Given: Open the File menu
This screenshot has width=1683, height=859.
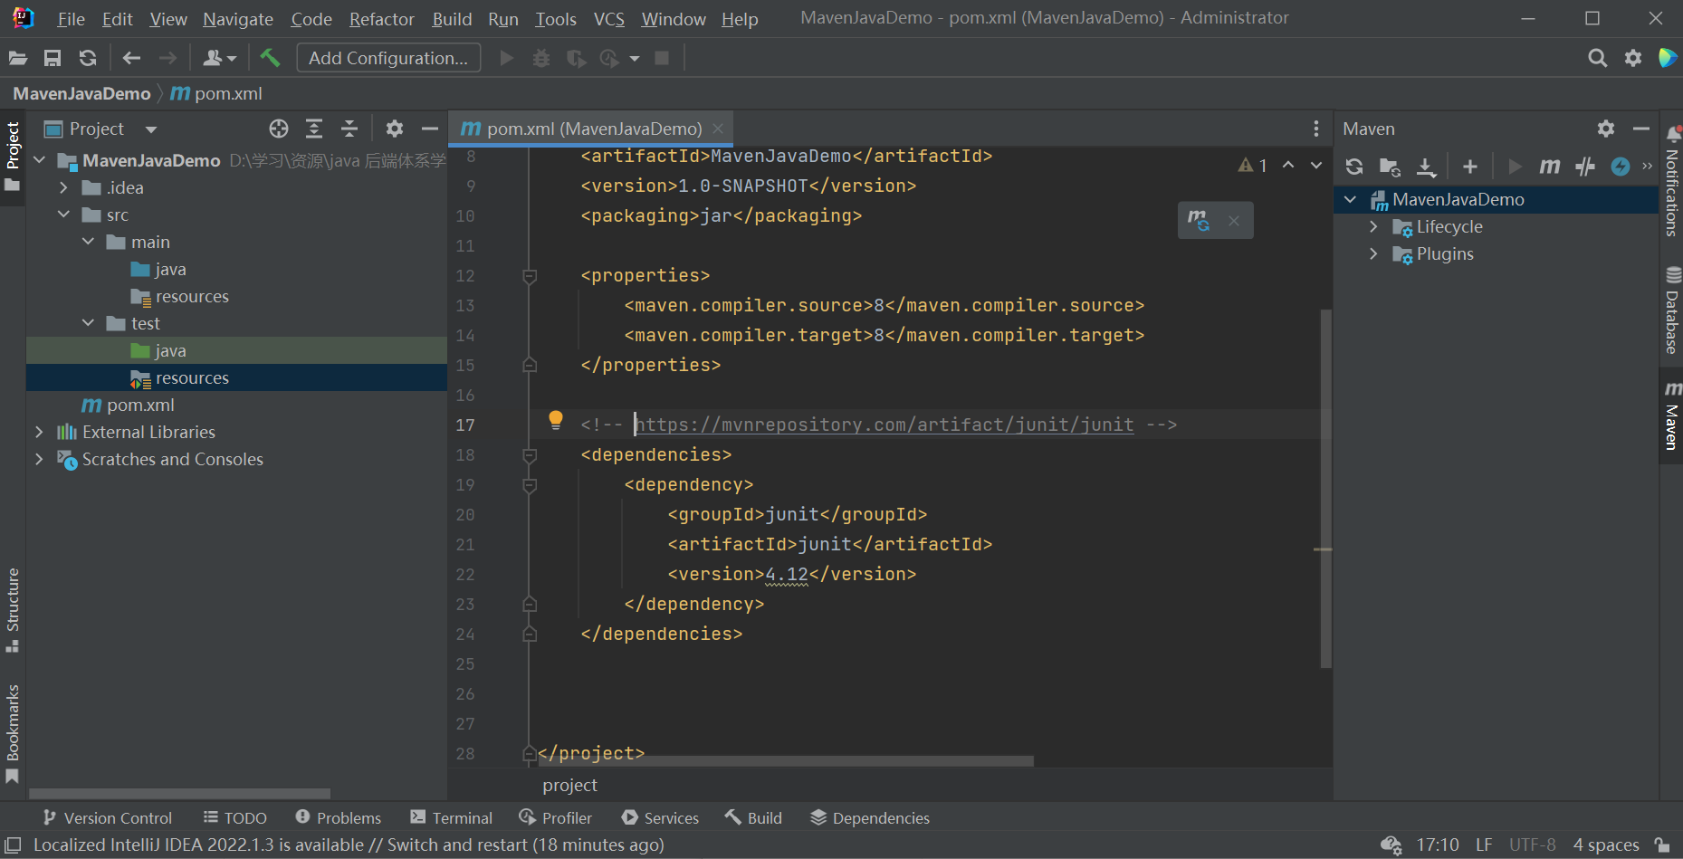Looking at the screenshot, I should point(71,19).
